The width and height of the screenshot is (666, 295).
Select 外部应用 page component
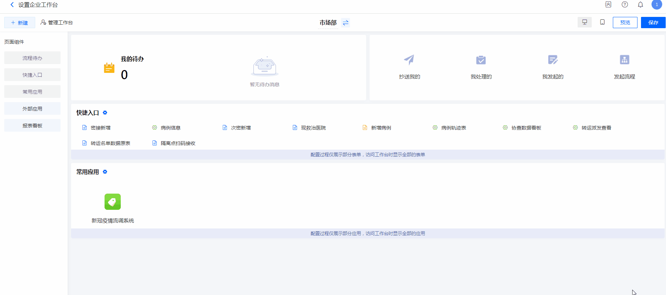click(32, 109)
